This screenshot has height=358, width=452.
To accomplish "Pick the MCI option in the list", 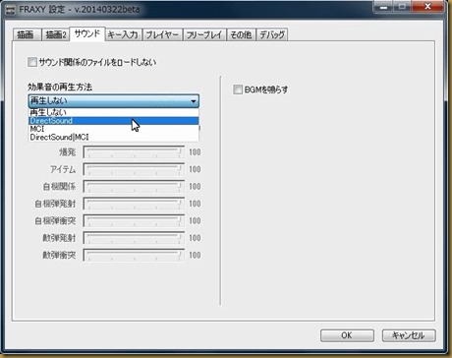I will point(114,129).
